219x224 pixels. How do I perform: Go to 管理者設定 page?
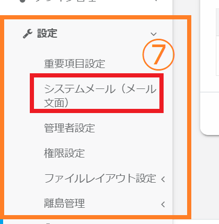pos(70,128)
